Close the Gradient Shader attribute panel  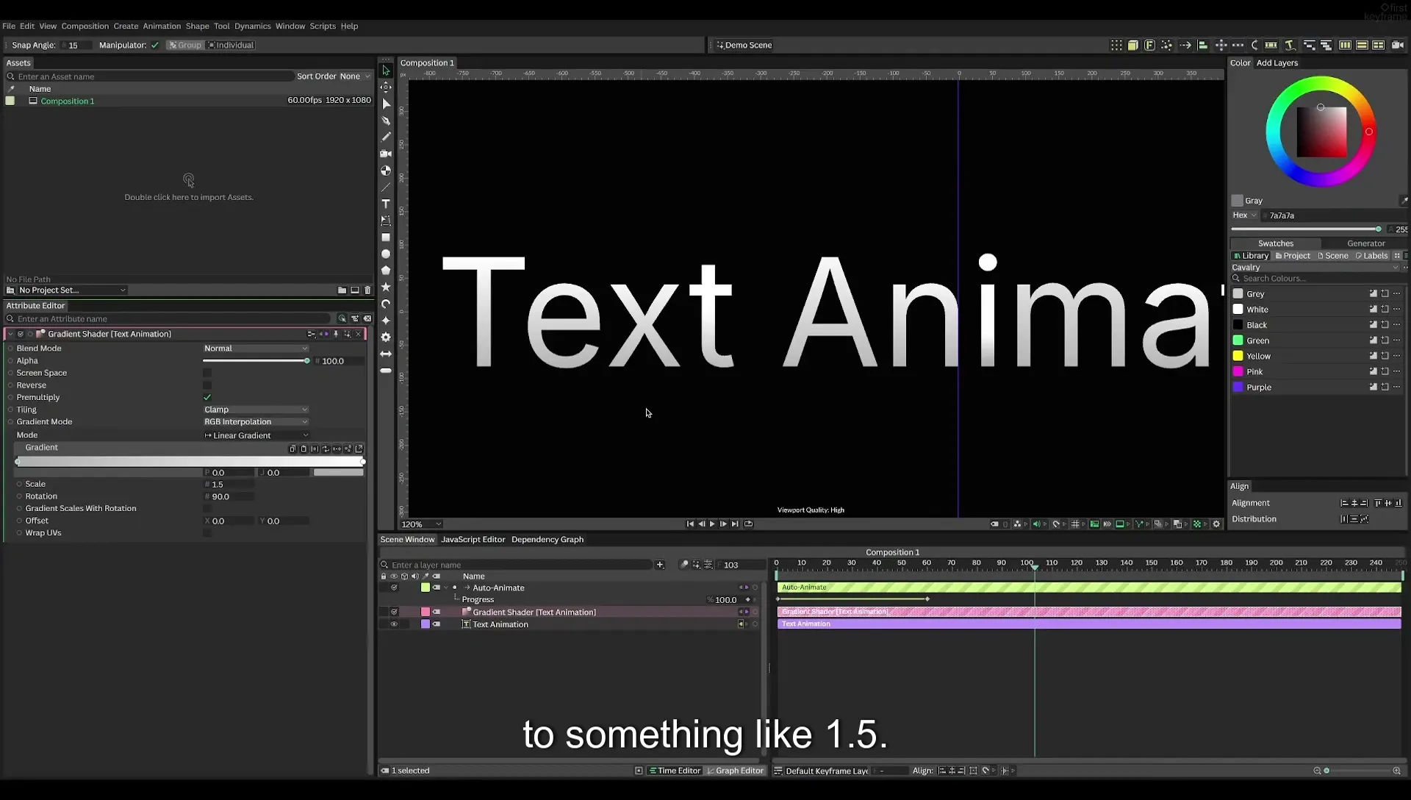coord(359,334)
